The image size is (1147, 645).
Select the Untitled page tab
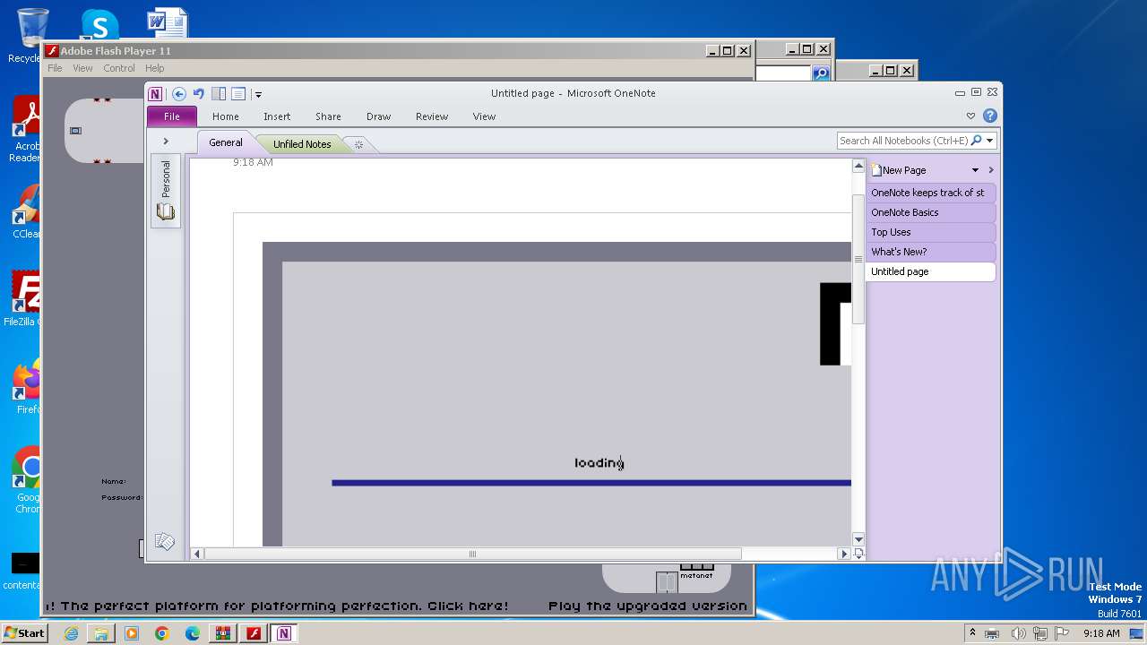coord(930,271)
